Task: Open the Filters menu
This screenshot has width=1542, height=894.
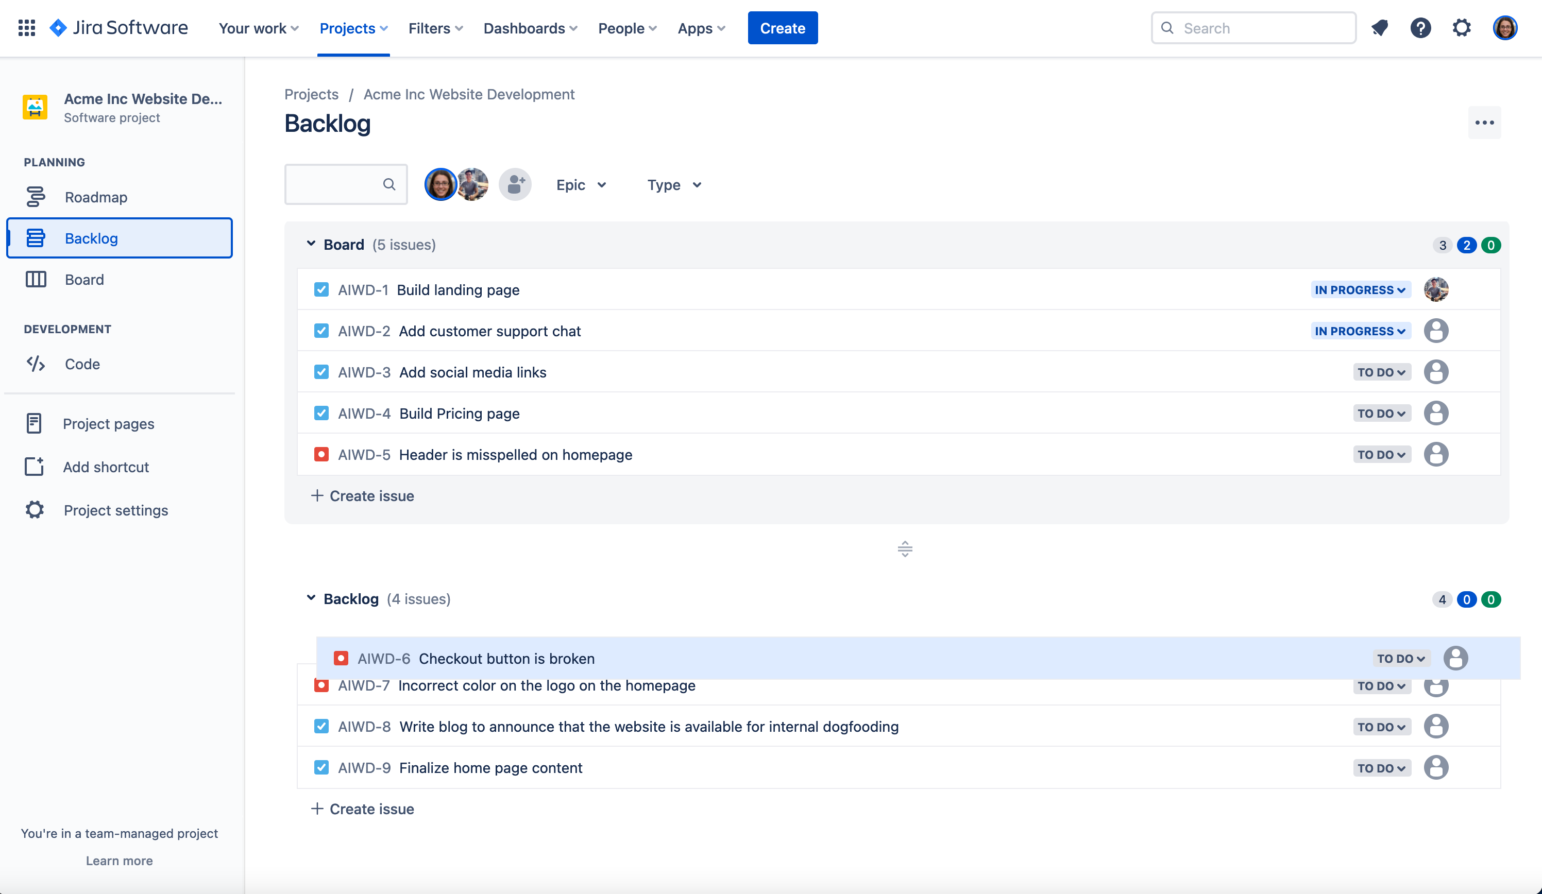Action: tap(436, 28)
